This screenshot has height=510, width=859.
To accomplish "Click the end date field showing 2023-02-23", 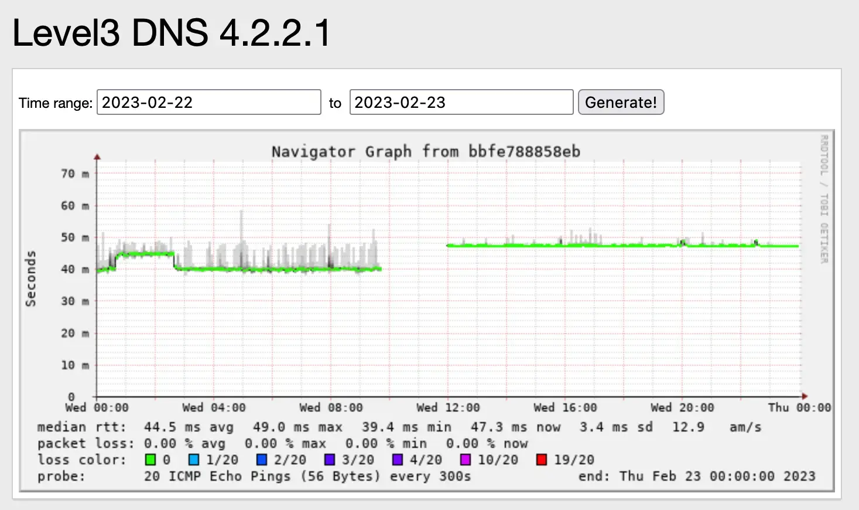I will [461, 102].
